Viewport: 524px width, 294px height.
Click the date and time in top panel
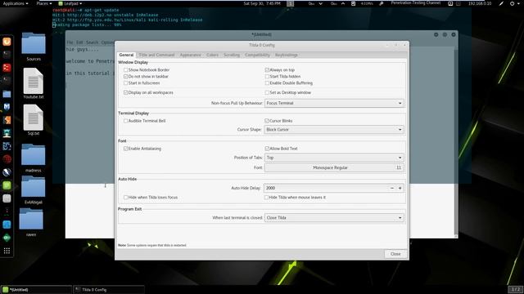[262, 3]
